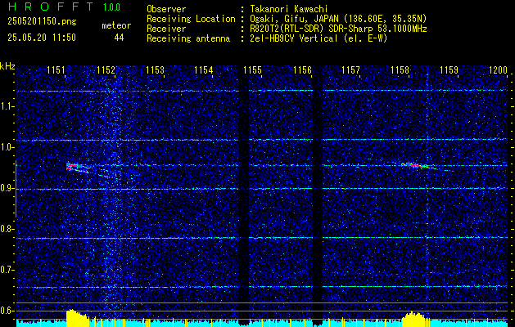
Task: Click the meteor echo trace near 1158
Action: point(417,166)
